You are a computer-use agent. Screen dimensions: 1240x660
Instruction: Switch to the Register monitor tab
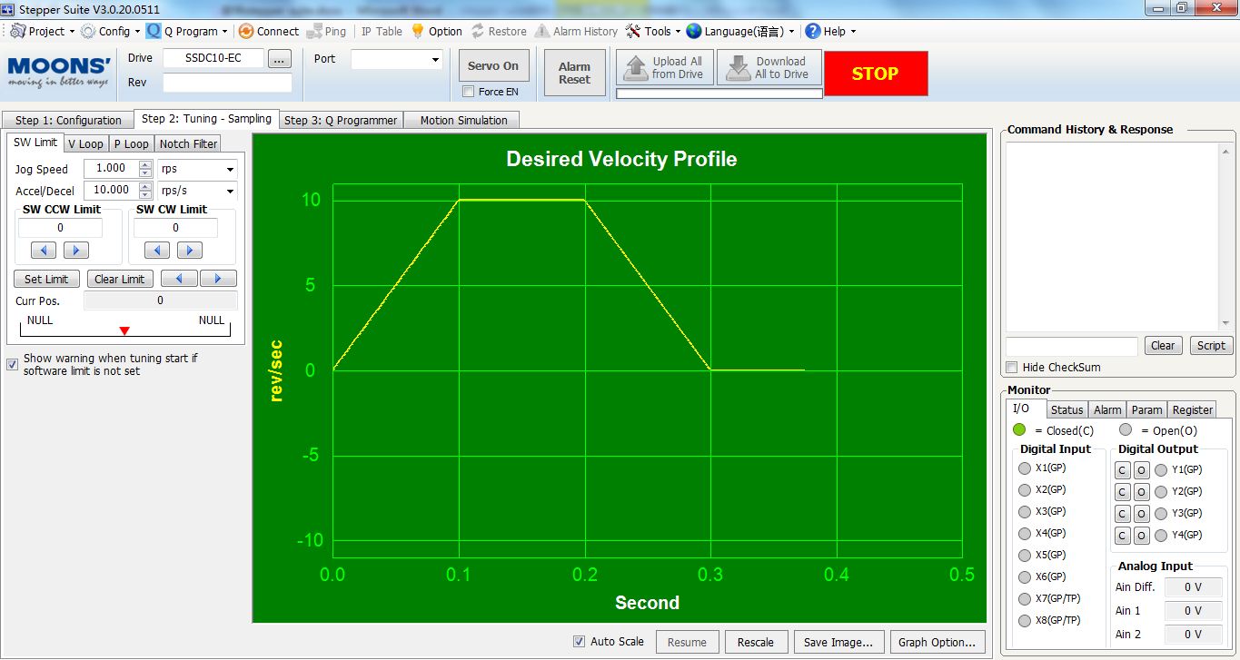pyautogui.click(x=1192, y=409)
